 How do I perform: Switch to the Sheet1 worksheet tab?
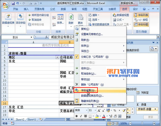(32, 119)
